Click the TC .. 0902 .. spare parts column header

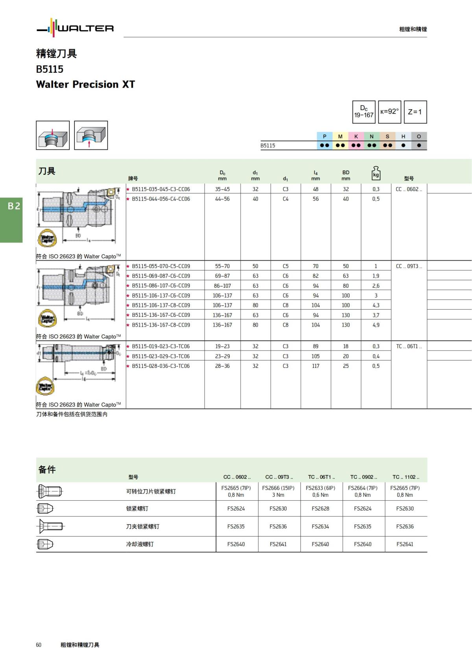(363, 477)
